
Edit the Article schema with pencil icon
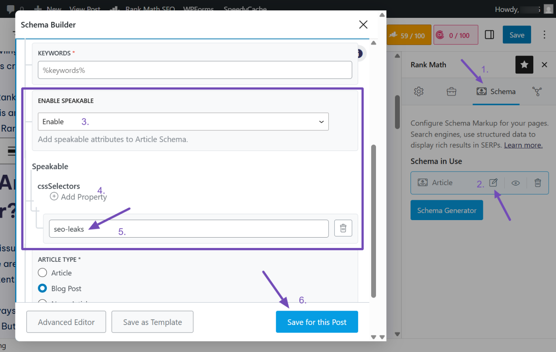[x=493, y=183]
